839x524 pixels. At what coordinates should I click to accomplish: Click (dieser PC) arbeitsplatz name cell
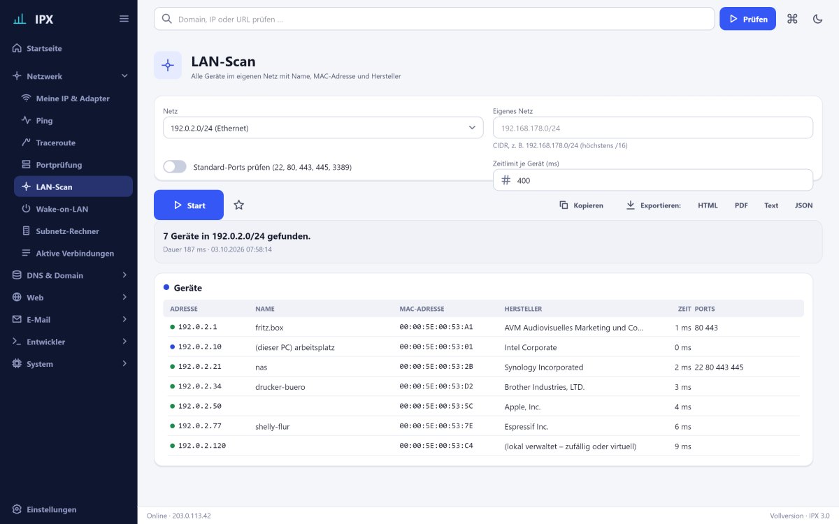(295, 347)
